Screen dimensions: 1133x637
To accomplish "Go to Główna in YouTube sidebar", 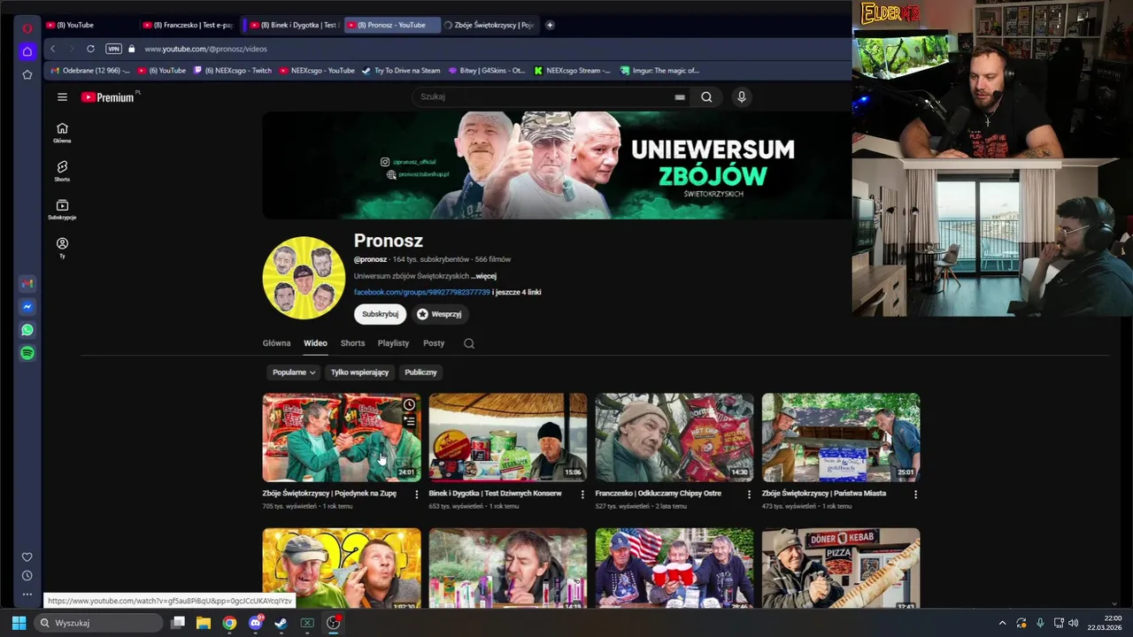I will 62,133.
